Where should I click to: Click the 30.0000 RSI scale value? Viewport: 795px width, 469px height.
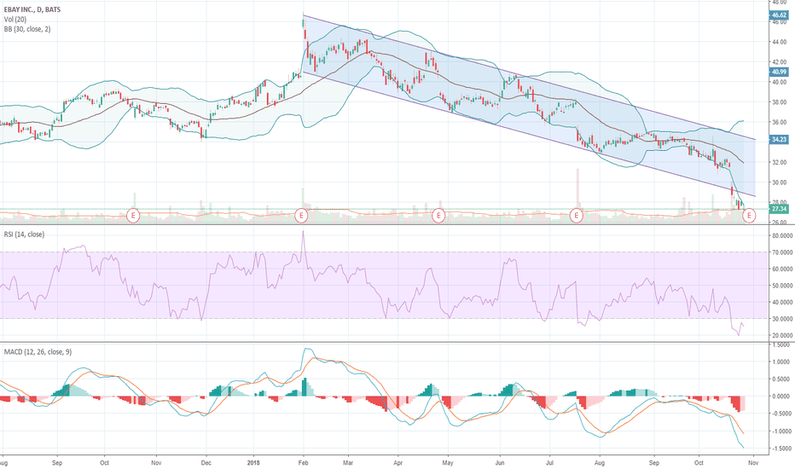pyautogui.click(x=782, y=319)
